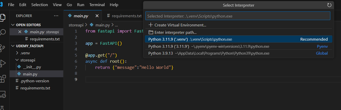
Task: Close the main.py editor tab
Action: coord(97,16)
